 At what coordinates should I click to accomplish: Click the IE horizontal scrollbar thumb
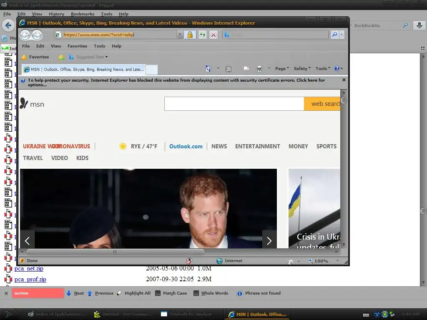(x=115, y=252)
